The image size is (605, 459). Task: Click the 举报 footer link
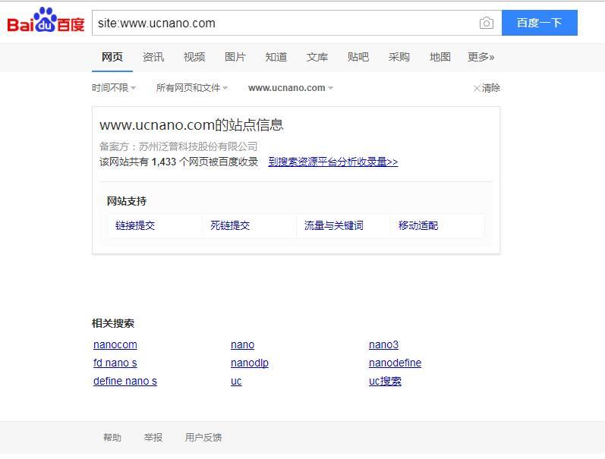[153, 438]
